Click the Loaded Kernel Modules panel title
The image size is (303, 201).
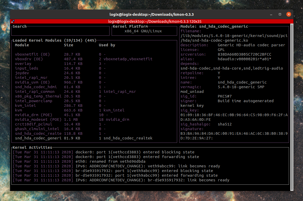click(x=54, y=40)
